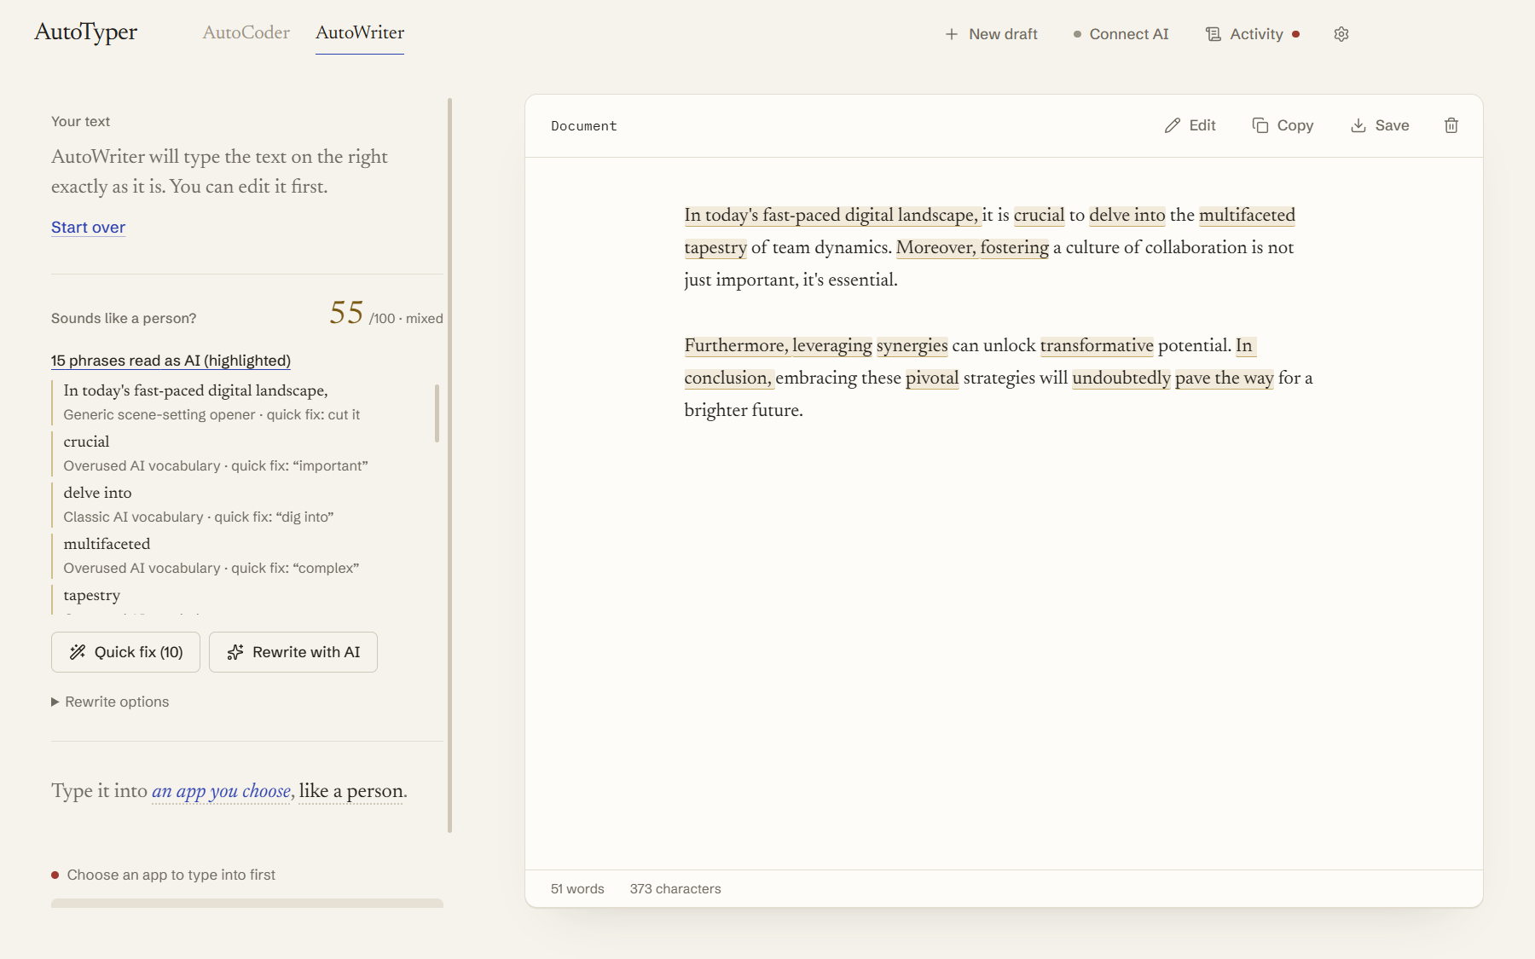Click the 'like a person' typing style link
1535x959 pixels.
[351, 791]
